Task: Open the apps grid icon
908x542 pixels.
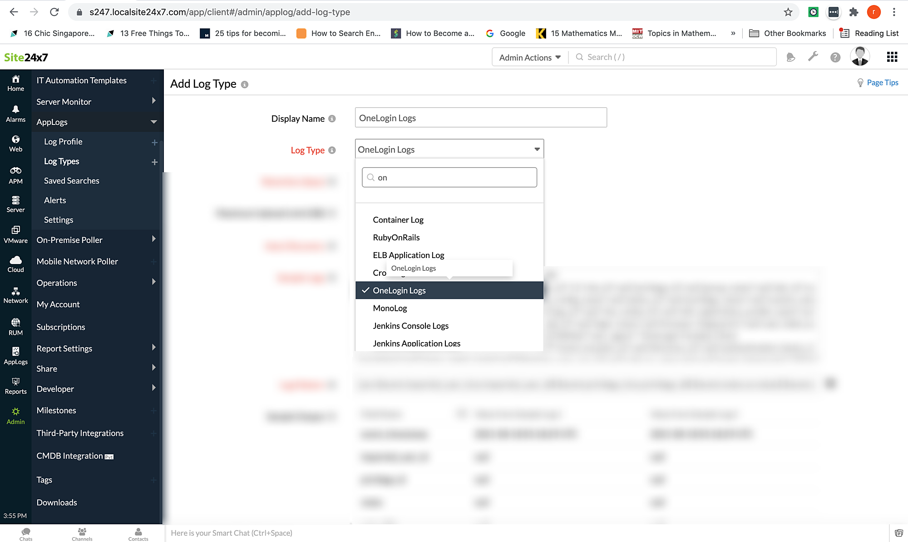Action: click(x=892, y=57)
